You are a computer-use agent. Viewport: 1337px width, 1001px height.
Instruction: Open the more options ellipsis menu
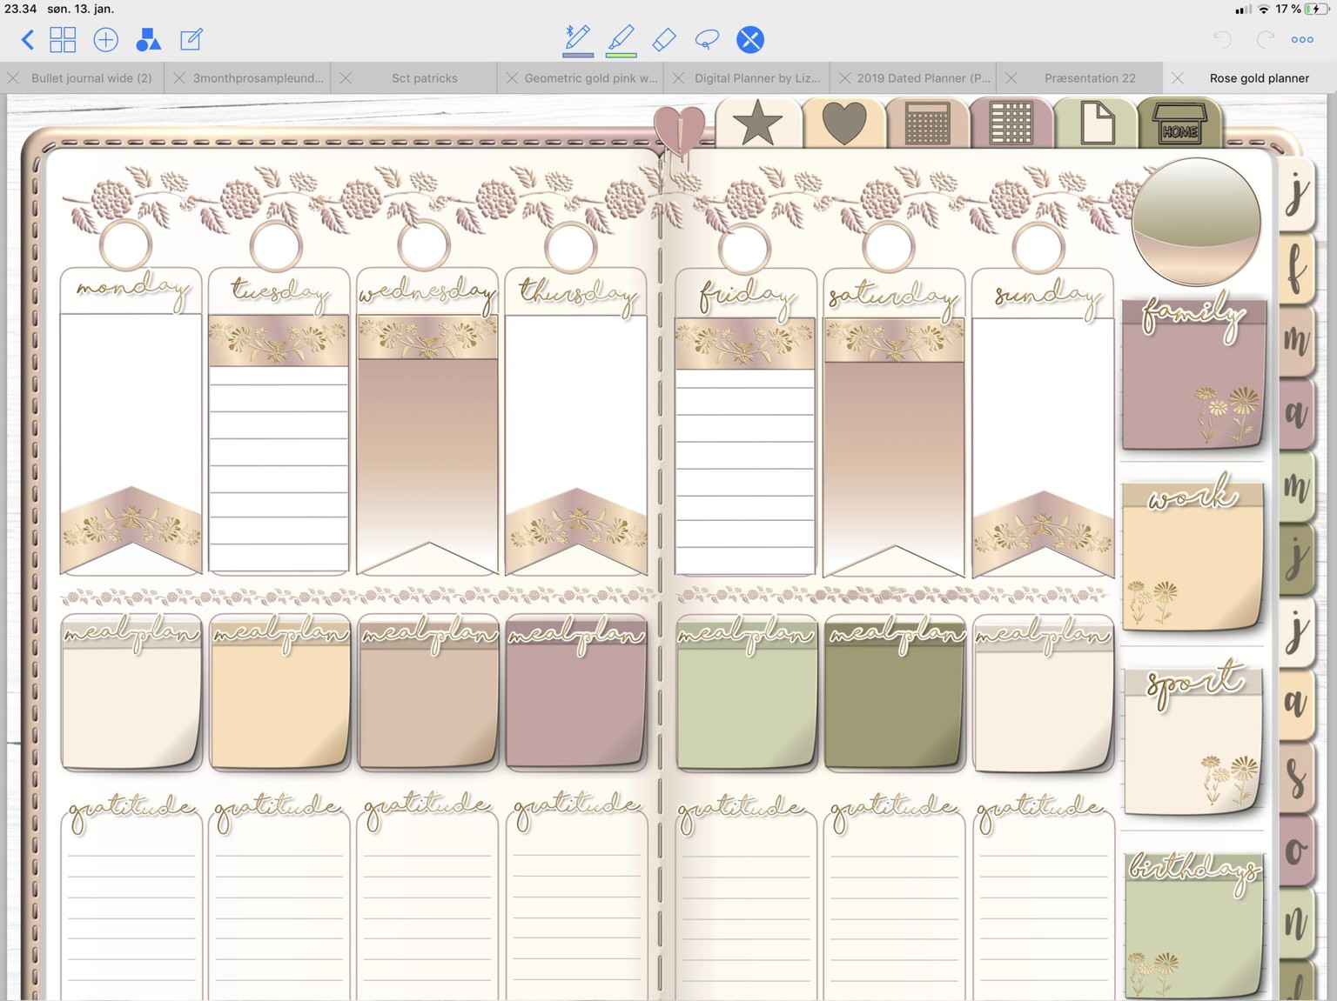pos(1303,40)
